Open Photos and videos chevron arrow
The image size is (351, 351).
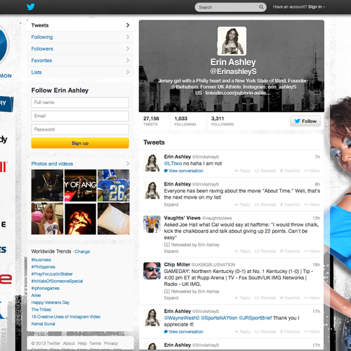128,164
